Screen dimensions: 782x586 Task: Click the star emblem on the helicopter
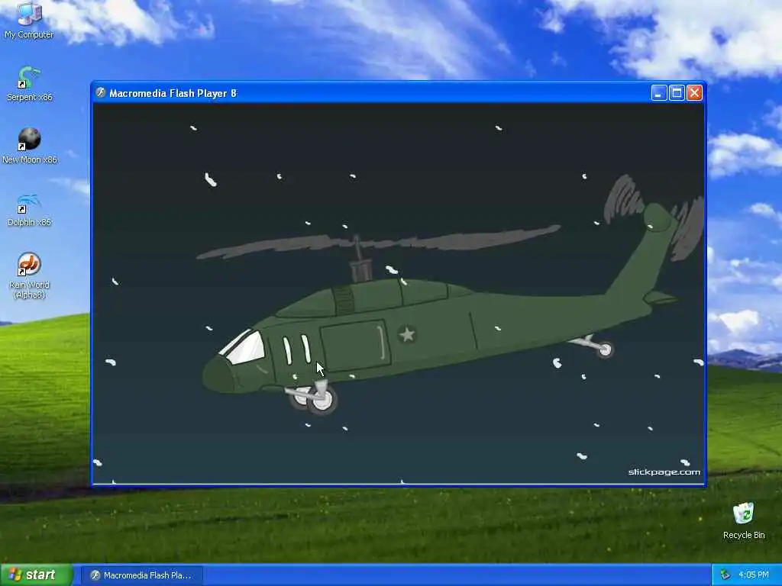(x=407, y=334)
